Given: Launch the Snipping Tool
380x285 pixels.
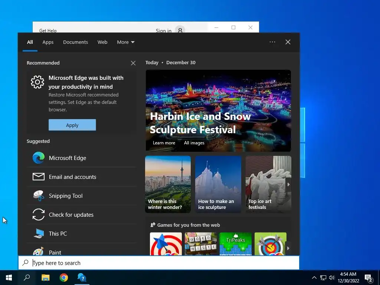Looking at the screenshot, I should click(81, 196).
